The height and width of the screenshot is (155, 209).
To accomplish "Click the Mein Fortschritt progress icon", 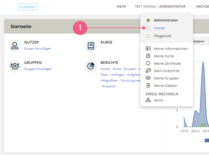I will (148, 71).
